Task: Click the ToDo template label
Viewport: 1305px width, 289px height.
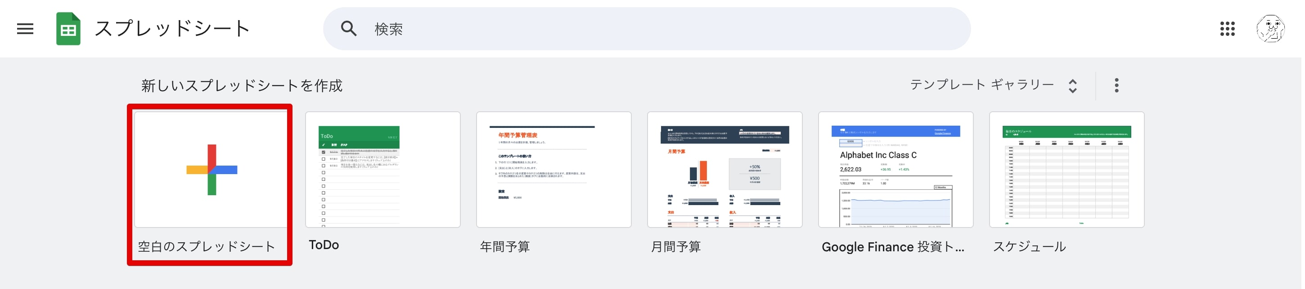Action: pos(325,245)
